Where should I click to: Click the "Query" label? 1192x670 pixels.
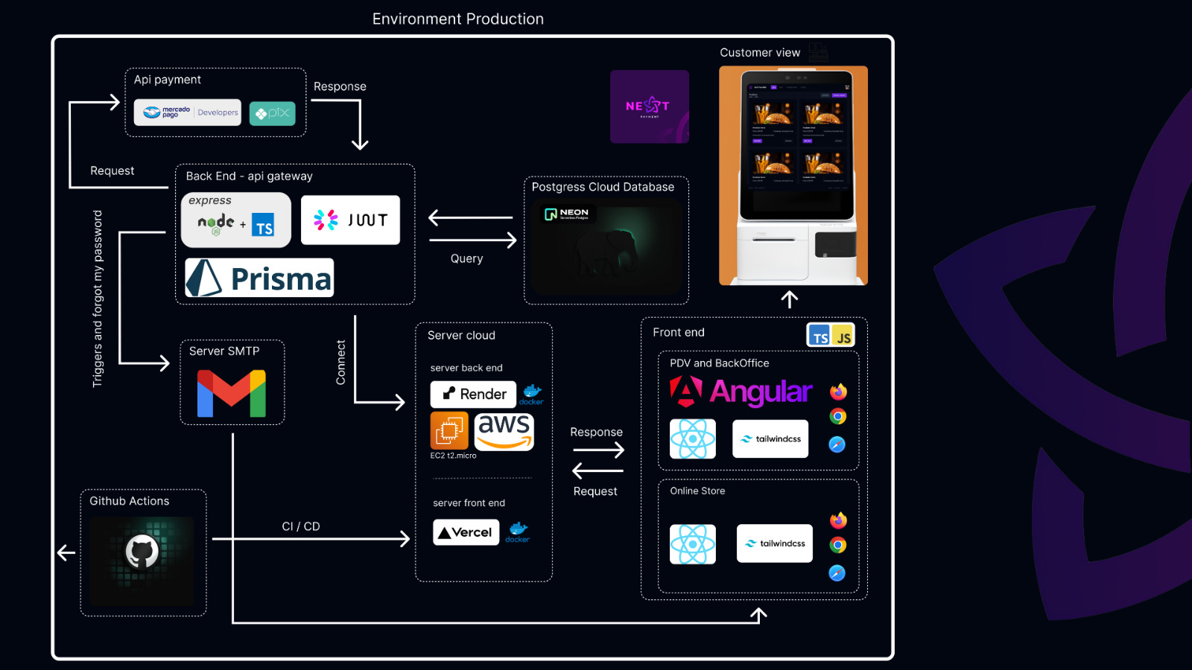[x=467, y=259]
